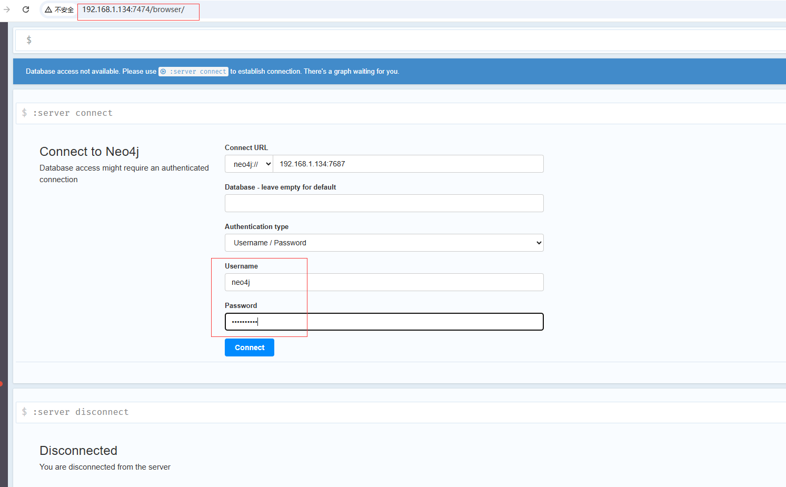
Task: Click the 'Database - leave empty for default' label
Action: pos(280,187)
